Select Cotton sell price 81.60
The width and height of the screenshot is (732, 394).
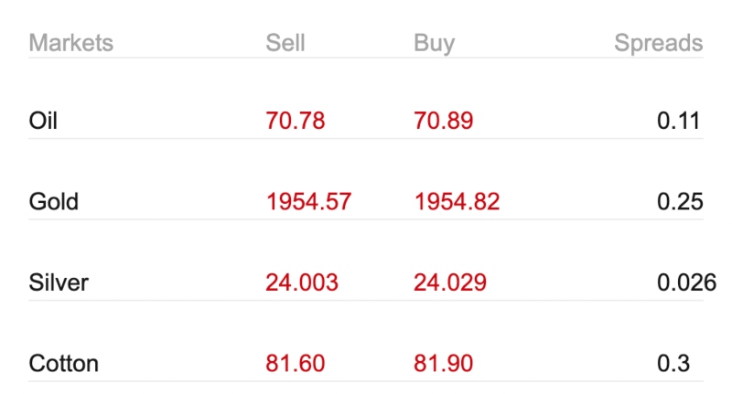295,363
